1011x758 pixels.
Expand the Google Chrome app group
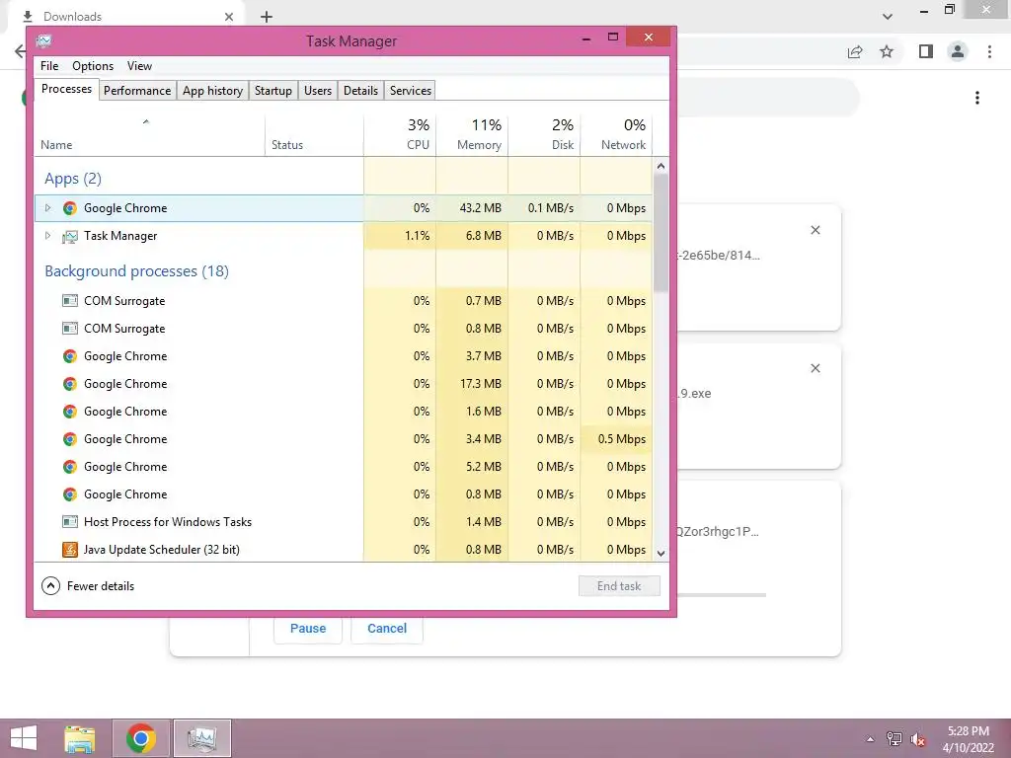47,207
